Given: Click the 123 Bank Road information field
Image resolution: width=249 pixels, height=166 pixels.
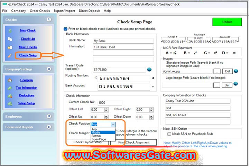Looking at the screenshot, I should [123, 47].
